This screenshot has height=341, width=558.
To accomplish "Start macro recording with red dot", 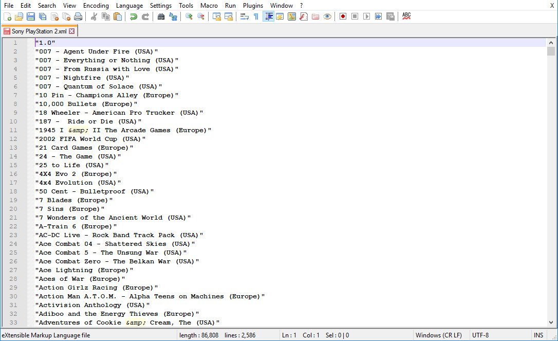I will click(343, 16).
